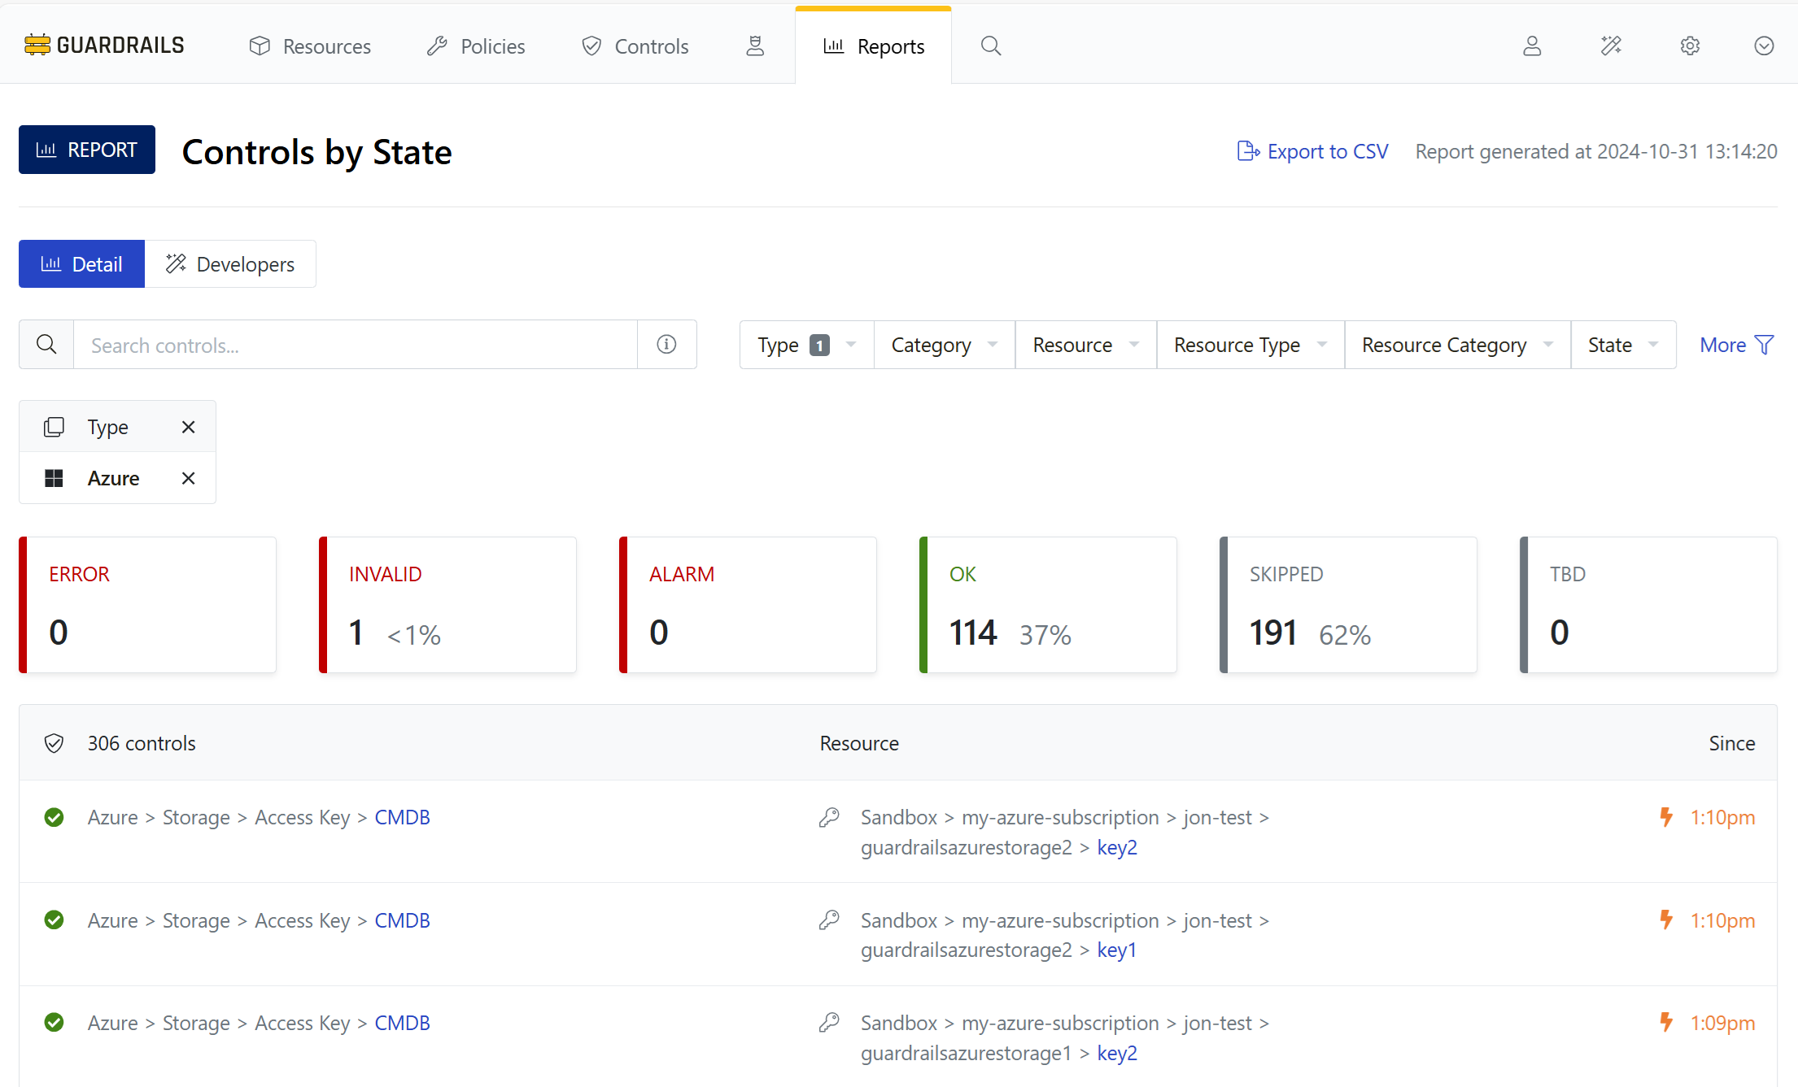The width and height of the screenshot is (1798, 1087).
Task: Open the Policies tab
Action: (476, 46)
